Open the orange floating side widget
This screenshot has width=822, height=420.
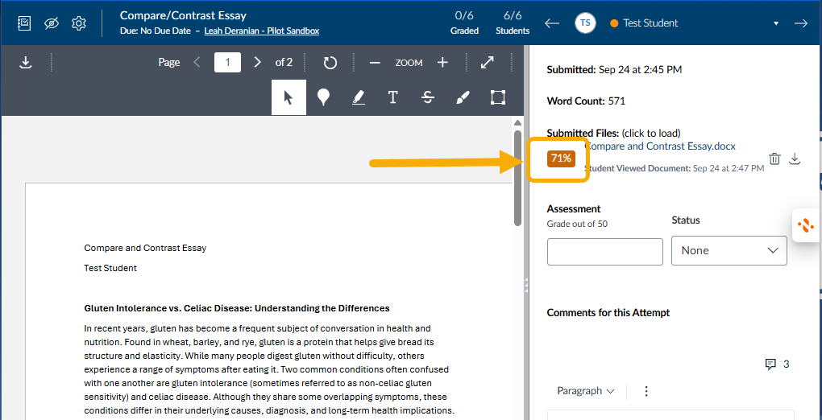[x=806, y=225]
